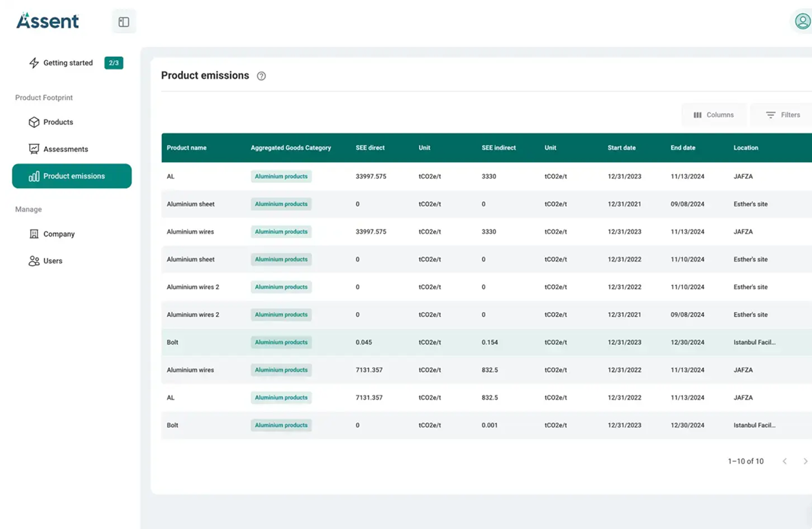The width and height of the screenshot is (812, 529).
Task: Click the Products box icon in sidebar
Action: pyautogui.click(x=33, y=122)
